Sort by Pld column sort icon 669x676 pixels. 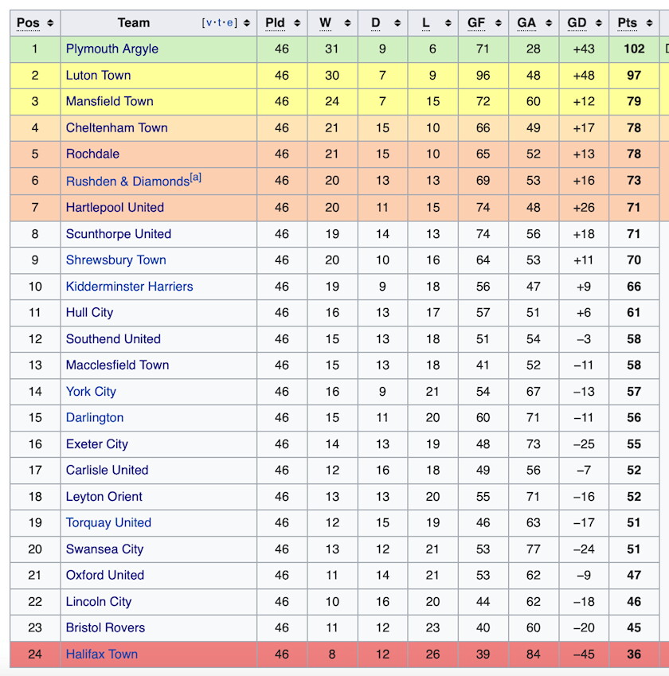click(296, 23)
